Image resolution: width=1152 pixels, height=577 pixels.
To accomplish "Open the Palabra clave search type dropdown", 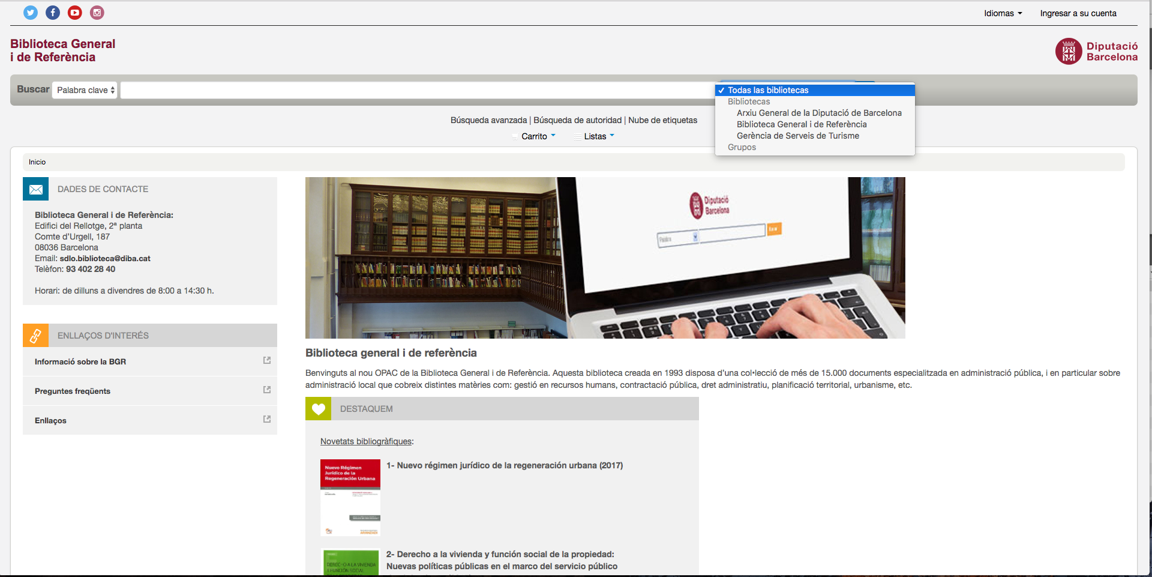I will tap(85, 90).
